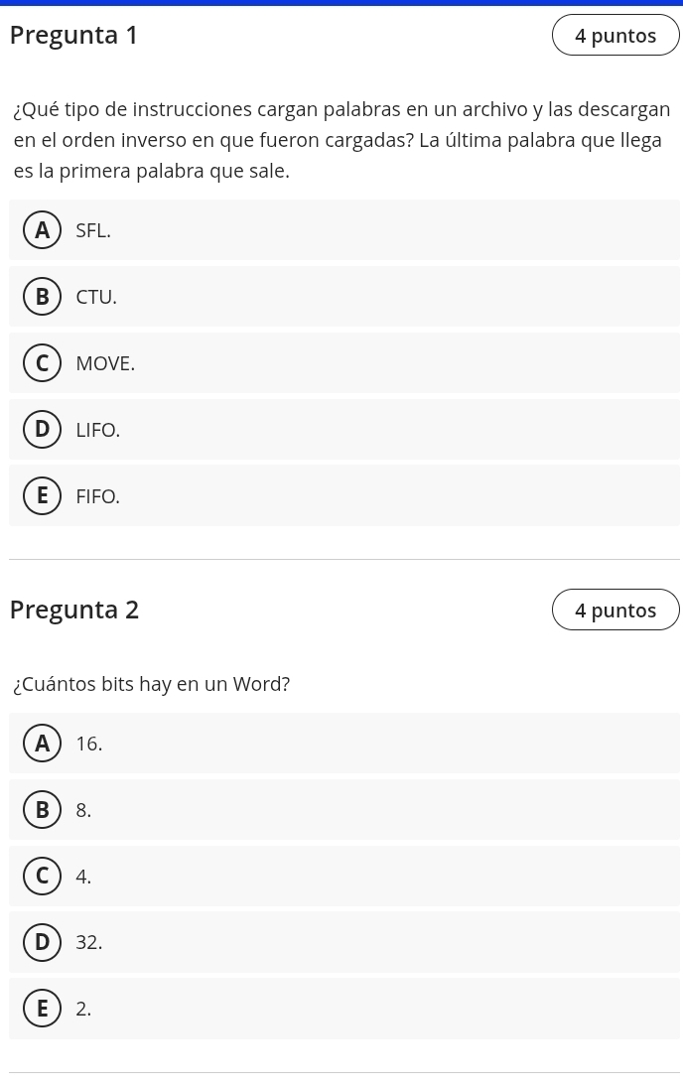Click the Pregunta 1 heading
683x1087 pixels.
(74, 35)
